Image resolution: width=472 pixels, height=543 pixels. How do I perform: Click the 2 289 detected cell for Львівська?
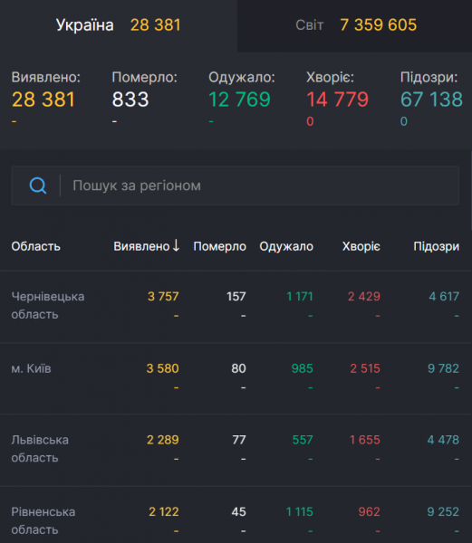(x=163, y=440)
